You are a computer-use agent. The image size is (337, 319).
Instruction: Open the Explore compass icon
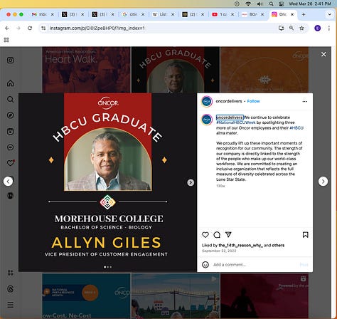(10, 115)
